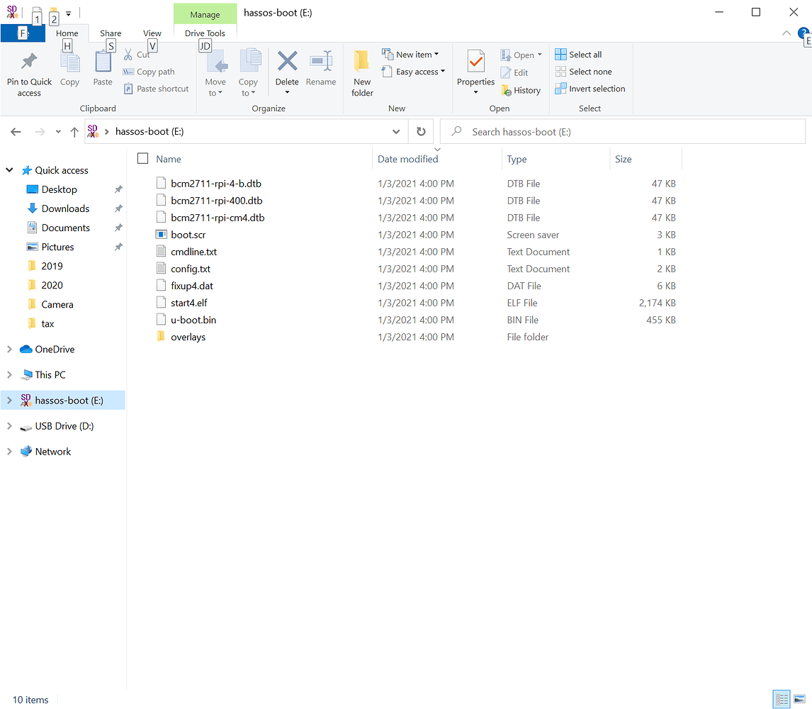This screenshot has height=709, width=812.
Task: Check the select-all checkbox above the Name column
Action: [x=142, y=158]
